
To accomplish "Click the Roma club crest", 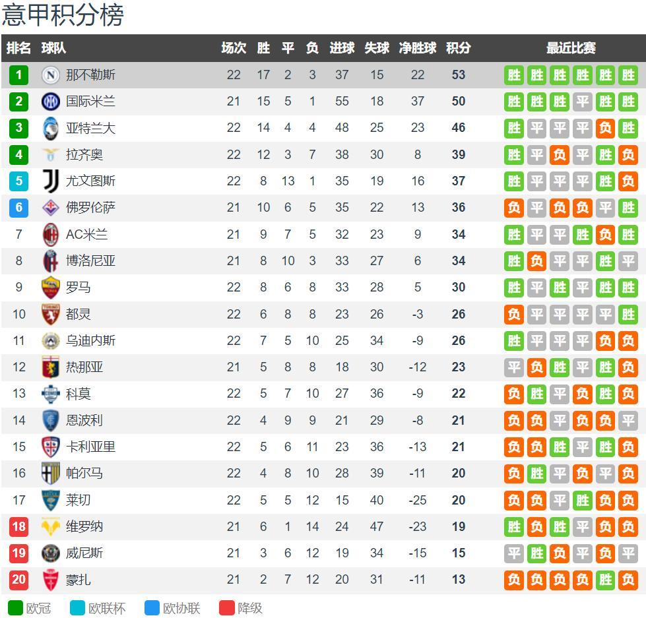I will click(51, 288).
